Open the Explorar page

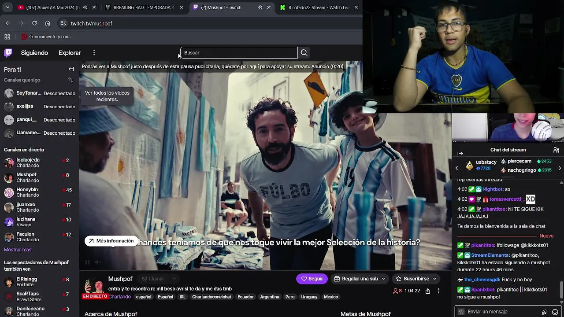pyautogui.click(x=70, y=53)
